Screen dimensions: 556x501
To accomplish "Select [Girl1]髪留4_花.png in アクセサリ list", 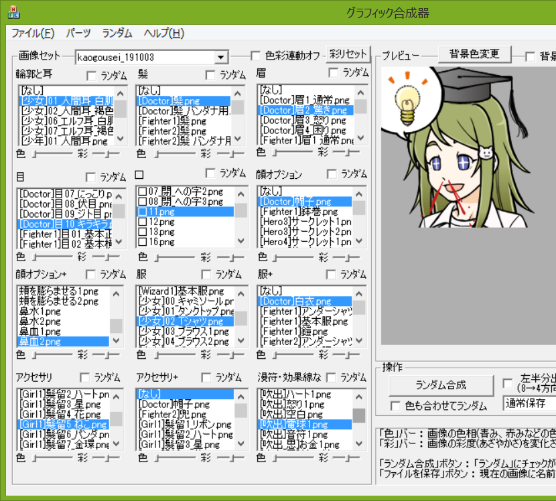I will tap(63, 414).
